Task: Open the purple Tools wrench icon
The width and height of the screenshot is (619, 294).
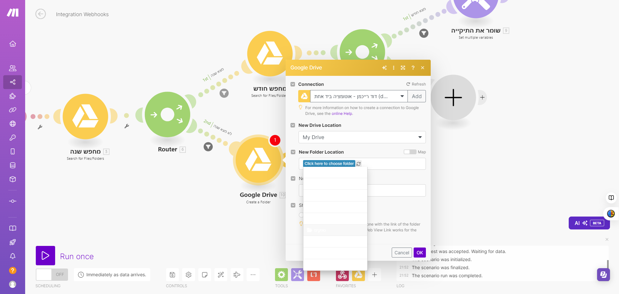Action: [x=298, y=275]
